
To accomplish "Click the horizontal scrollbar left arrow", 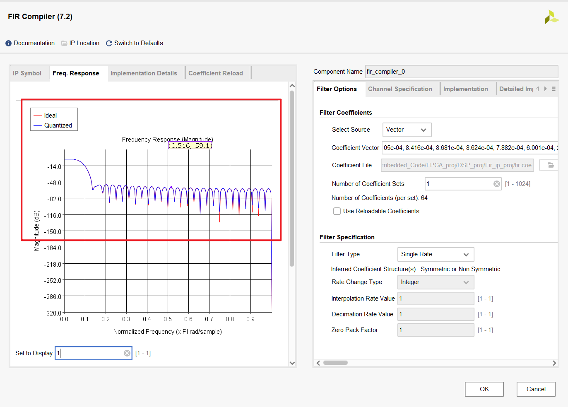I will click(x=318, y=363).
